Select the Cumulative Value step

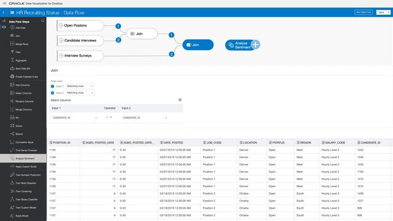pos(21,142)
